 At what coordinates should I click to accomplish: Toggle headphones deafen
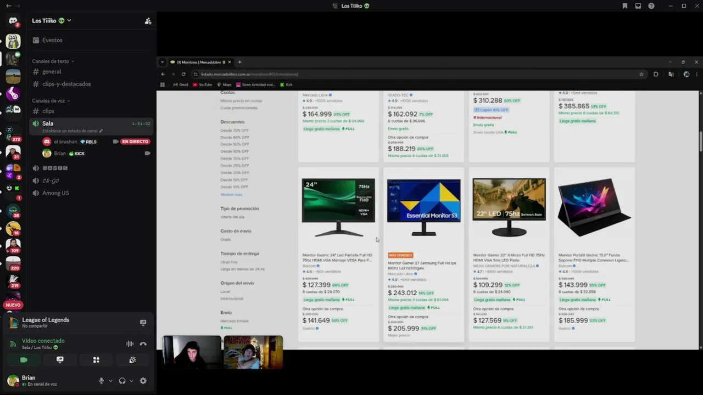(x=122, y=381)
